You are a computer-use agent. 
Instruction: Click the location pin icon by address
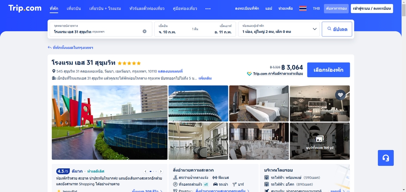click(54, 71)
